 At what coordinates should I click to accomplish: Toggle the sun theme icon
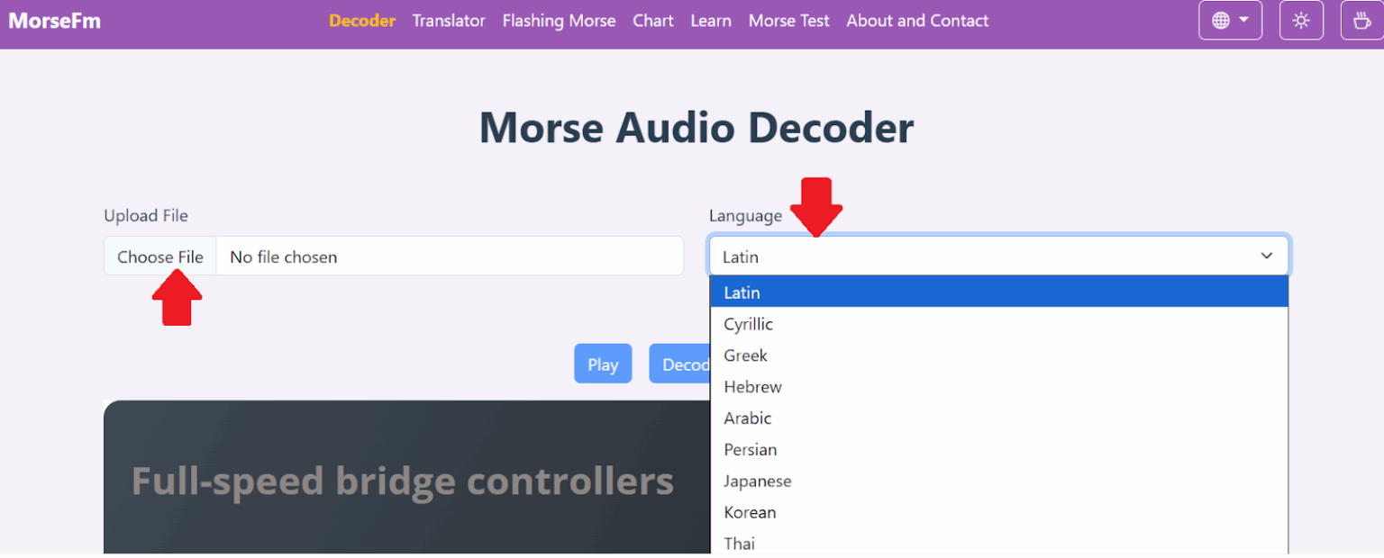pos(1301,19)
